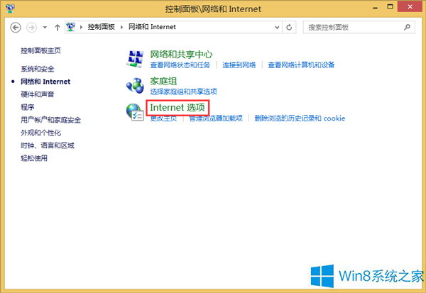Focus the 搜索控制面板 search field
This screenshot has height=293, width=426.
[x=354, y=27]
